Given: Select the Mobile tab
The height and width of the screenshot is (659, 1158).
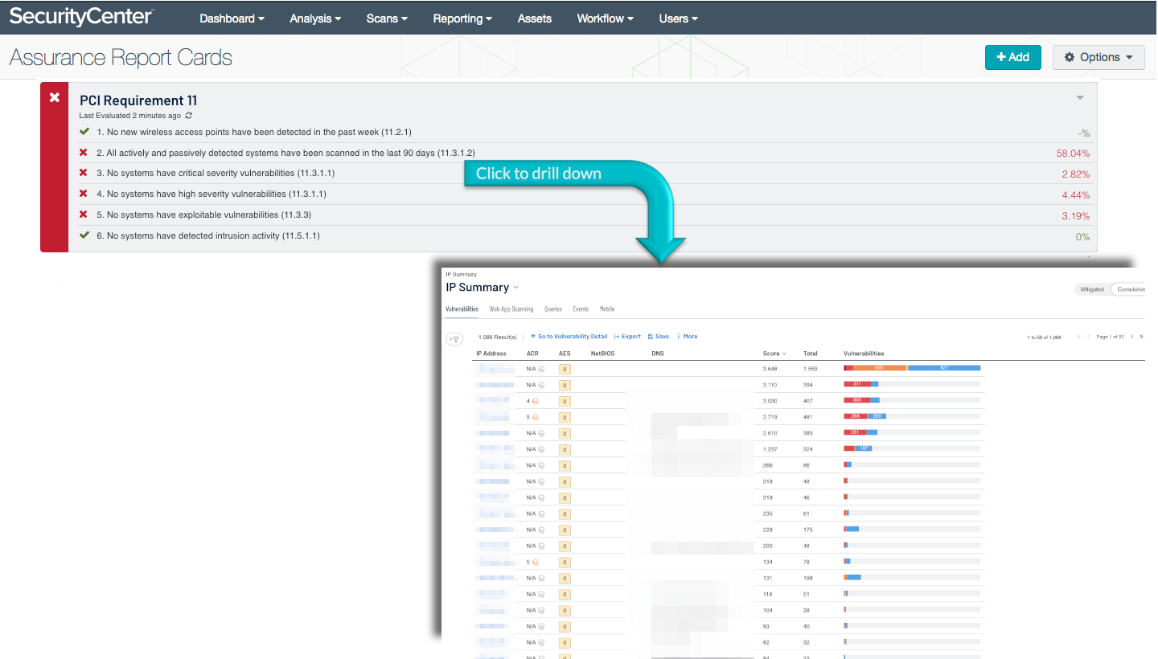Looking at the screenshot, I should [607, 309].
